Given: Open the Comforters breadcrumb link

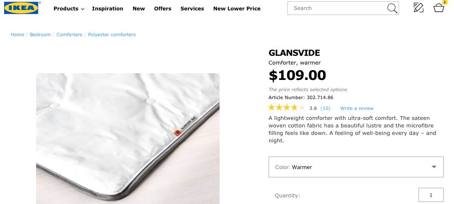Looking at the screenshot, I should [69, 35].
